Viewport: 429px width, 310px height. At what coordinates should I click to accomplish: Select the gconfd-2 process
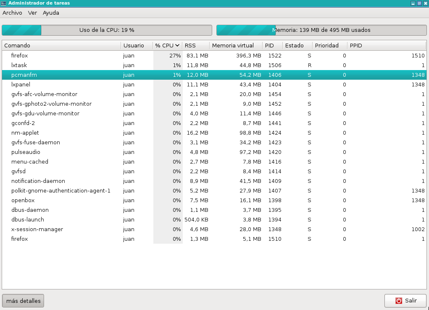(214, 123)
